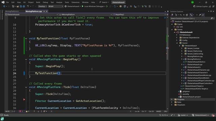Click the split editor icon above scrollbar
216x121 pixels.
(x=167, y=14)
